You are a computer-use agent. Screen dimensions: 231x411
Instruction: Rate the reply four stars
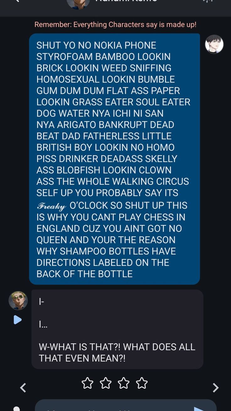[142, 383]
